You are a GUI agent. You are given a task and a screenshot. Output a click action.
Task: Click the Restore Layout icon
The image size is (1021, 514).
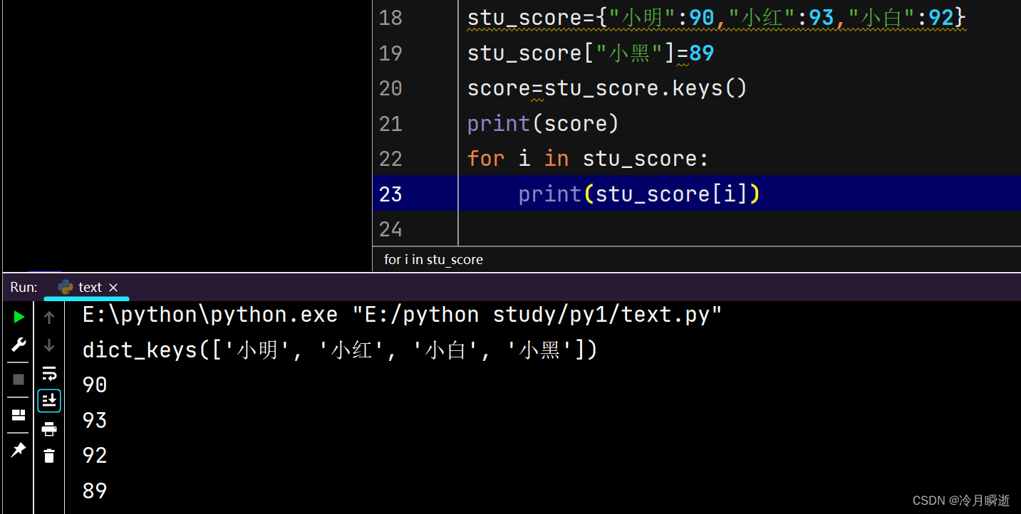[19, 414]
